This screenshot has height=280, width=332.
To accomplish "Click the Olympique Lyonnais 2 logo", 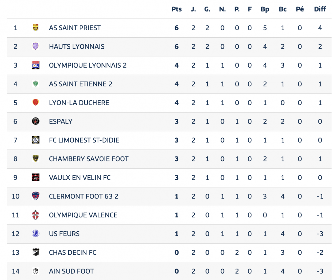I will [x=36, y=65].
